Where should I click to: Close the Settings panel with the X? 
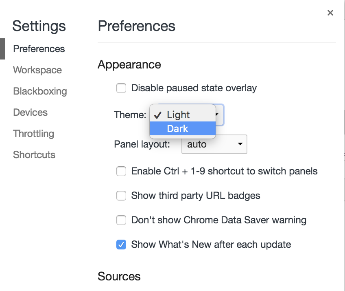(330, 13)
